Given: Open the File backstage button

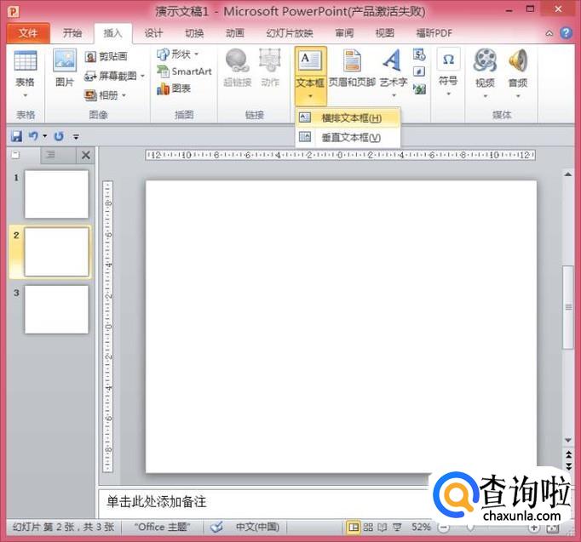Looking at the screenshot, I should [x=28, y=33].
